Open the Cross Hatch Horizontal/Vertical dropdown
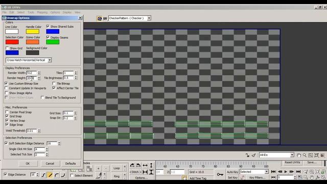 [29, 60]
